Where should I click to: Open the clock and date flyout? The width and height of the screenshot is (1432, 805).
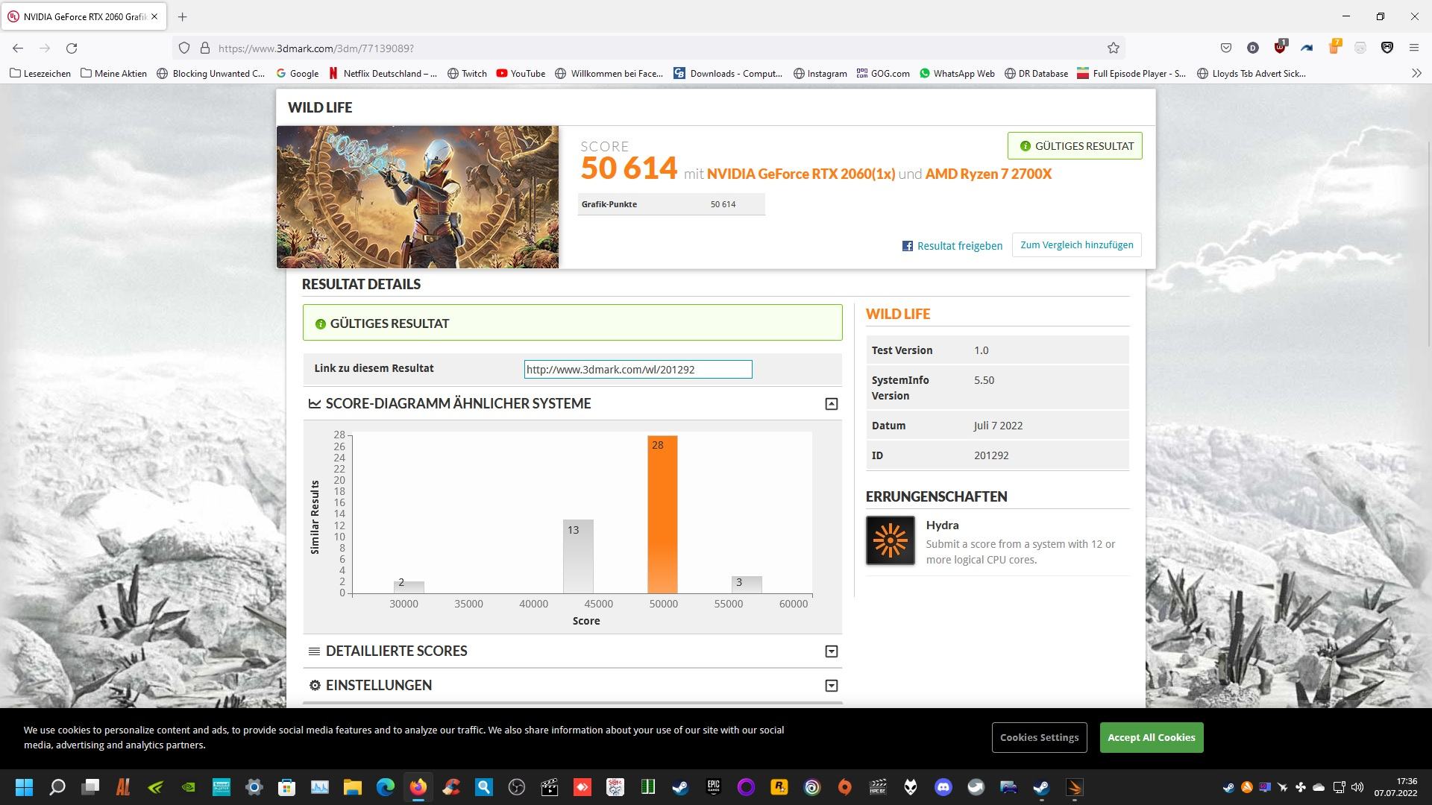tap(1396, 787)
